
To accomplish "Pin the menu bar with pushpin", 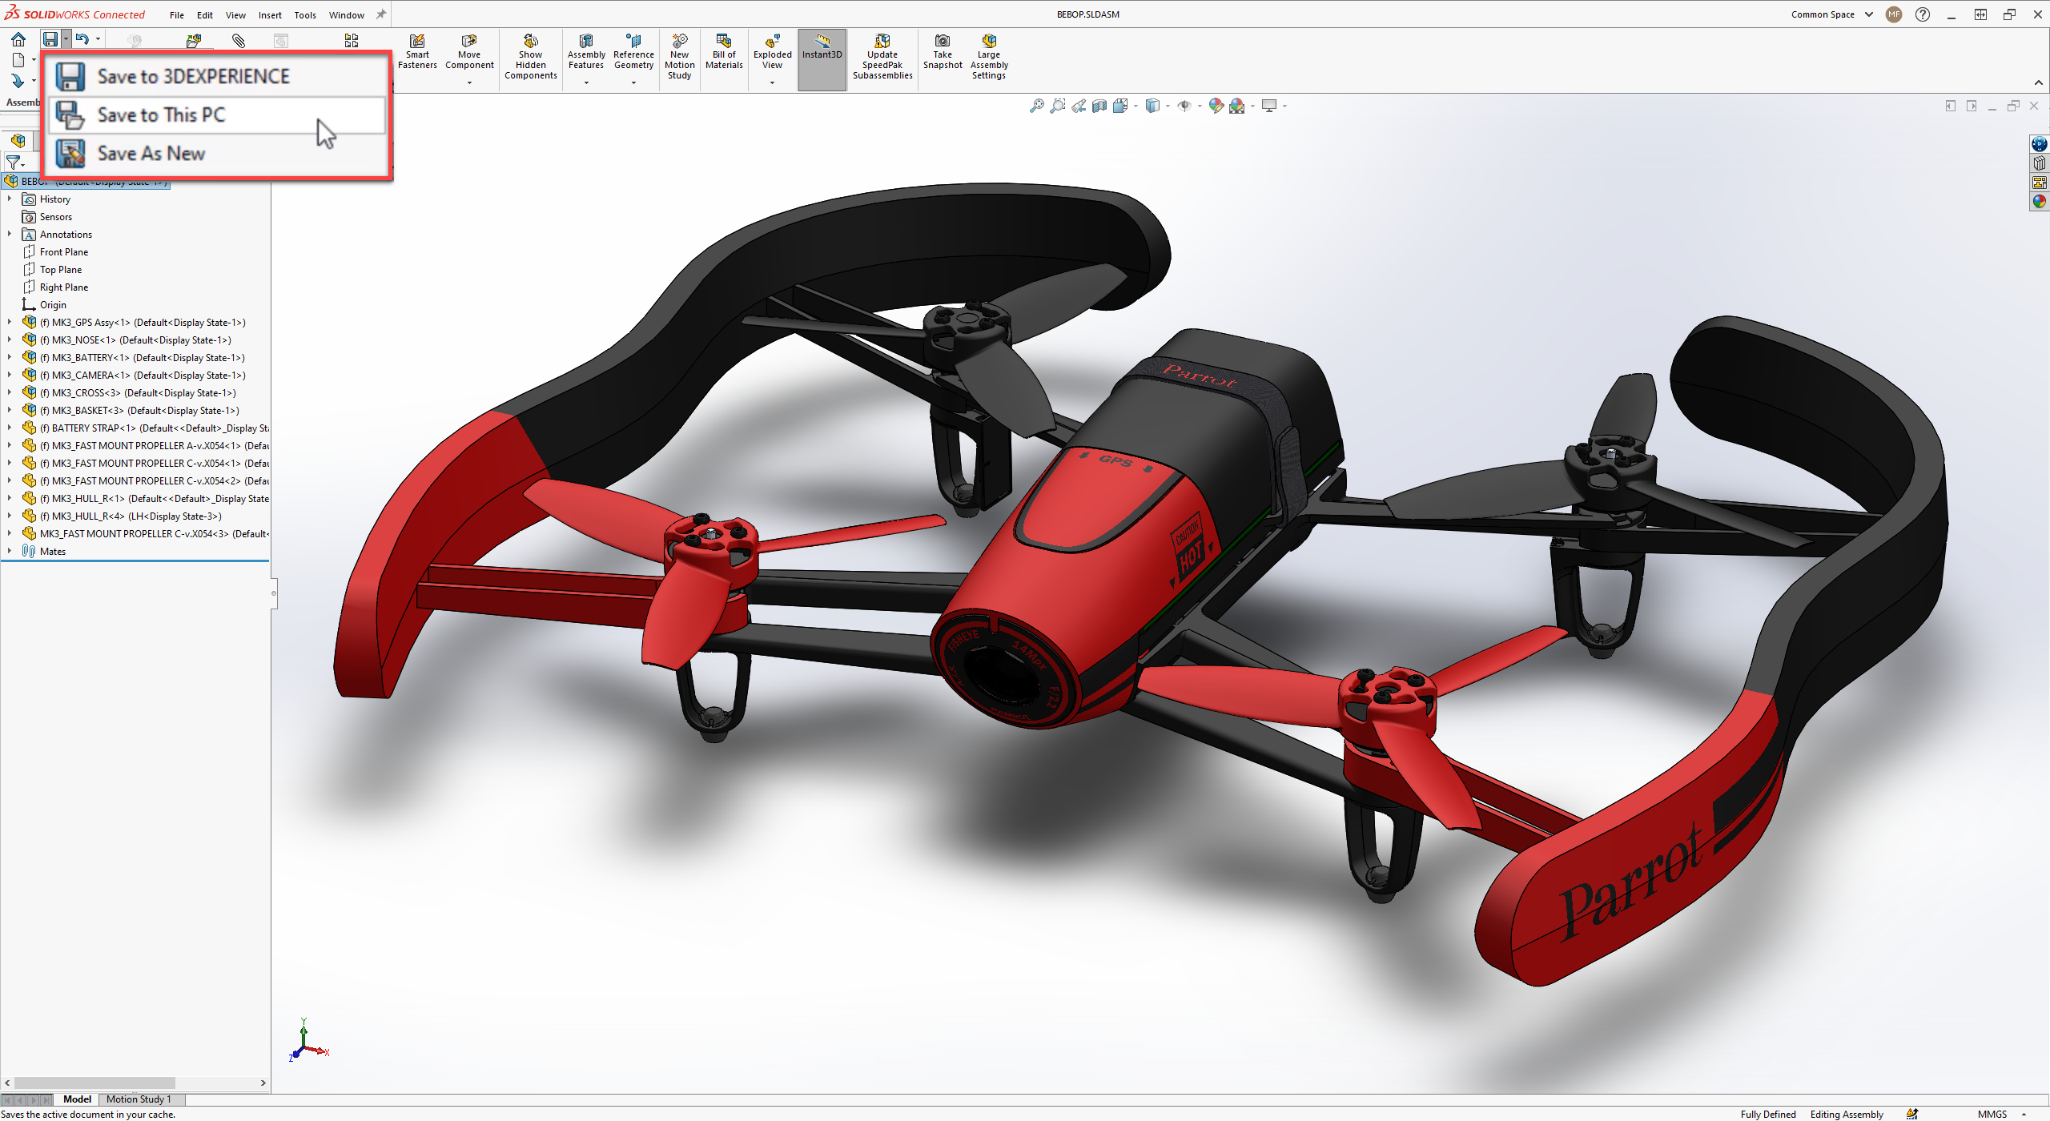I will click(x=381, y=14).
